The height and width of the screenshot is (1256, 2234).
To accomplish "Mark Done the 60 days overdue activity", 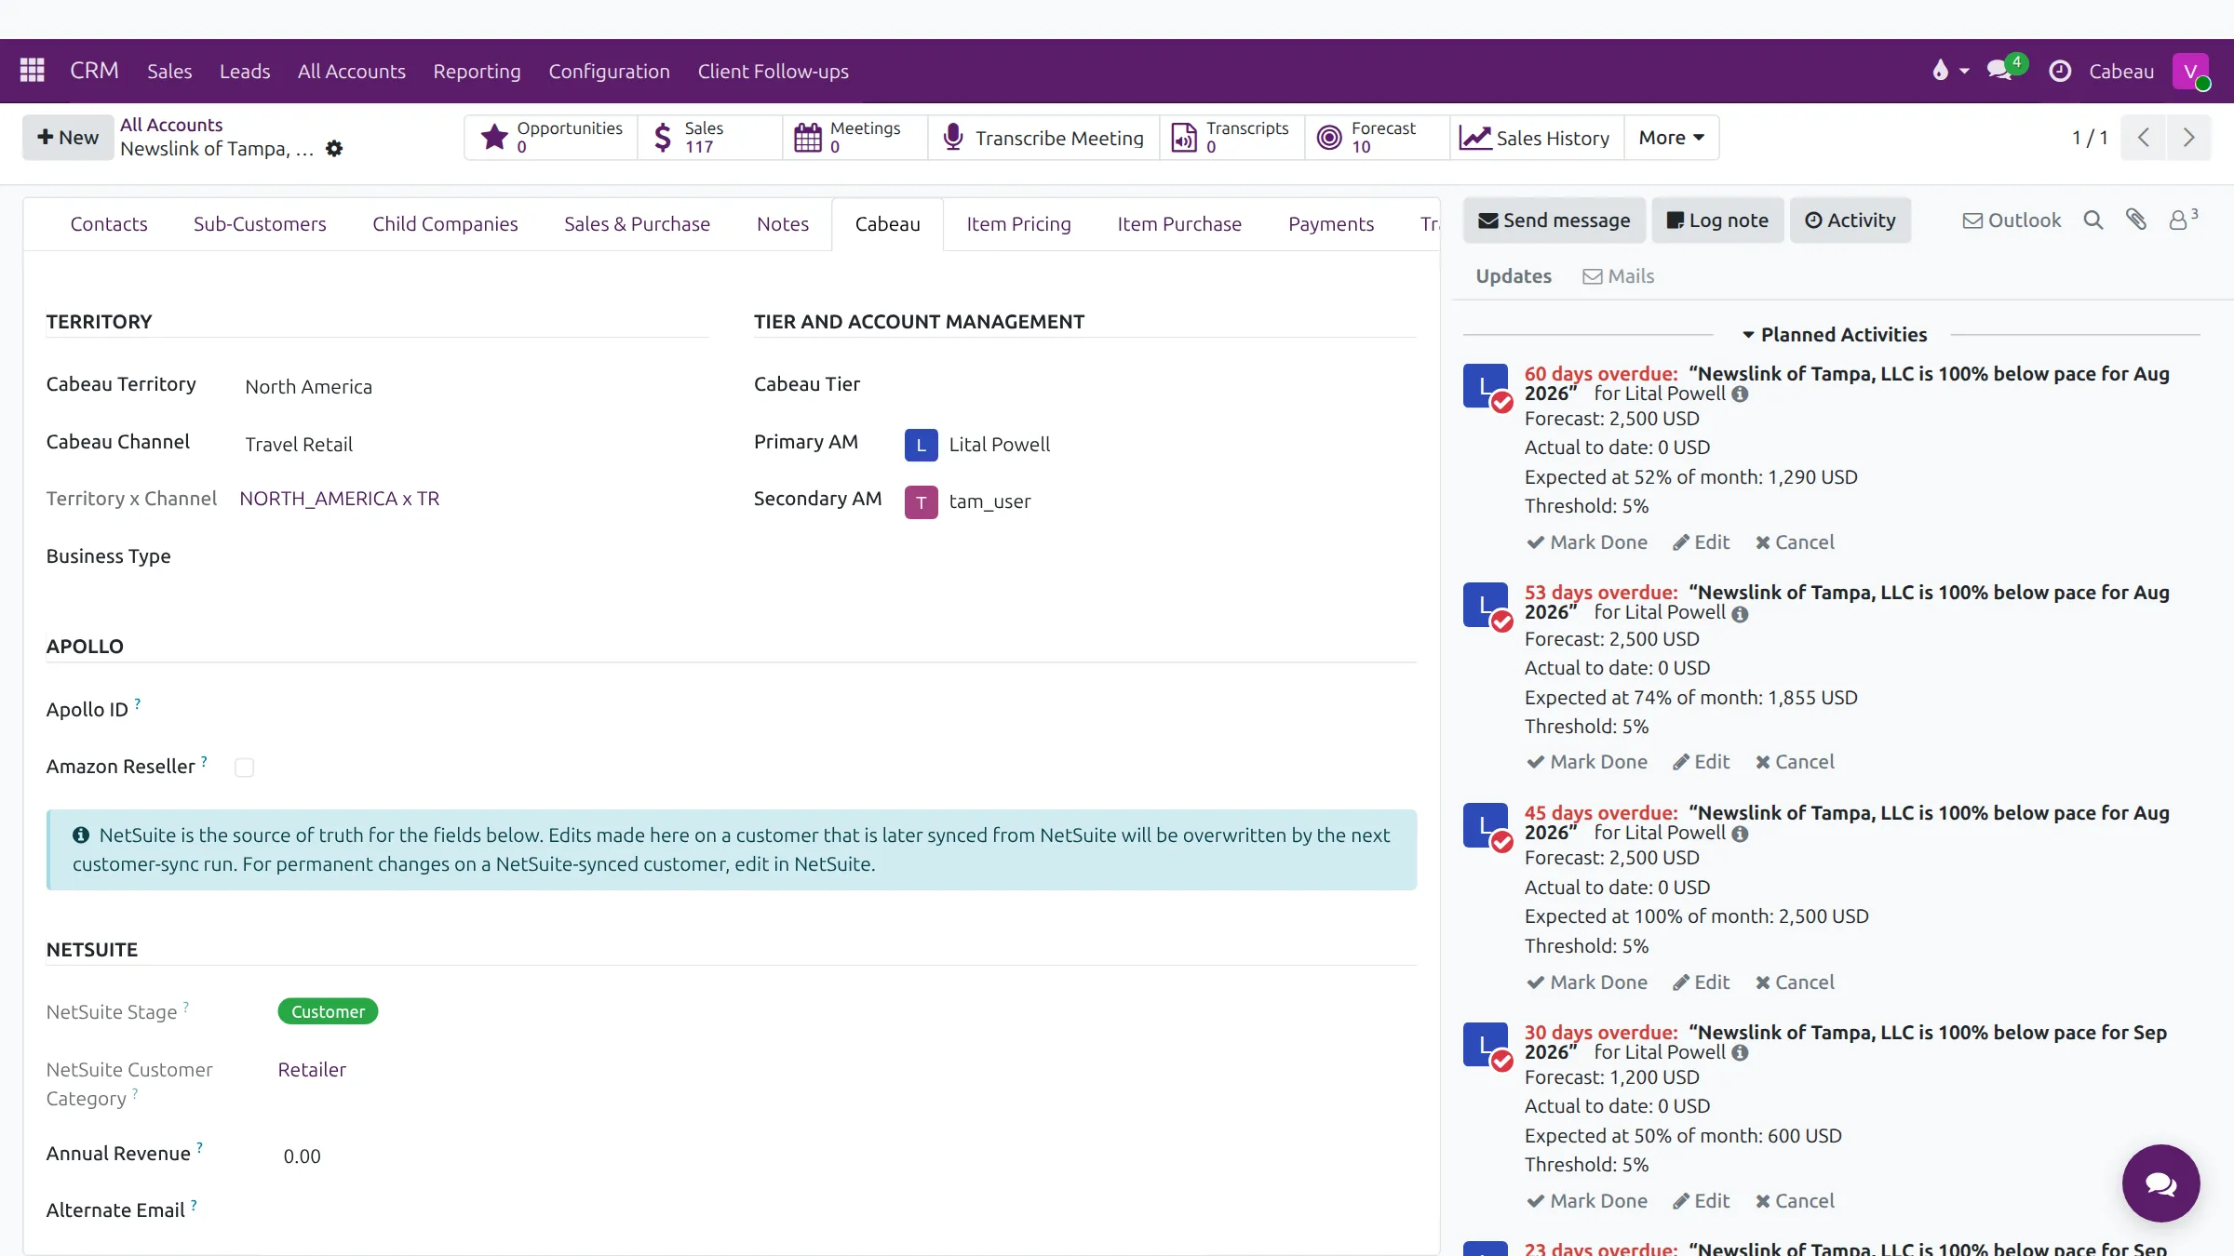I will (1587, 542).
